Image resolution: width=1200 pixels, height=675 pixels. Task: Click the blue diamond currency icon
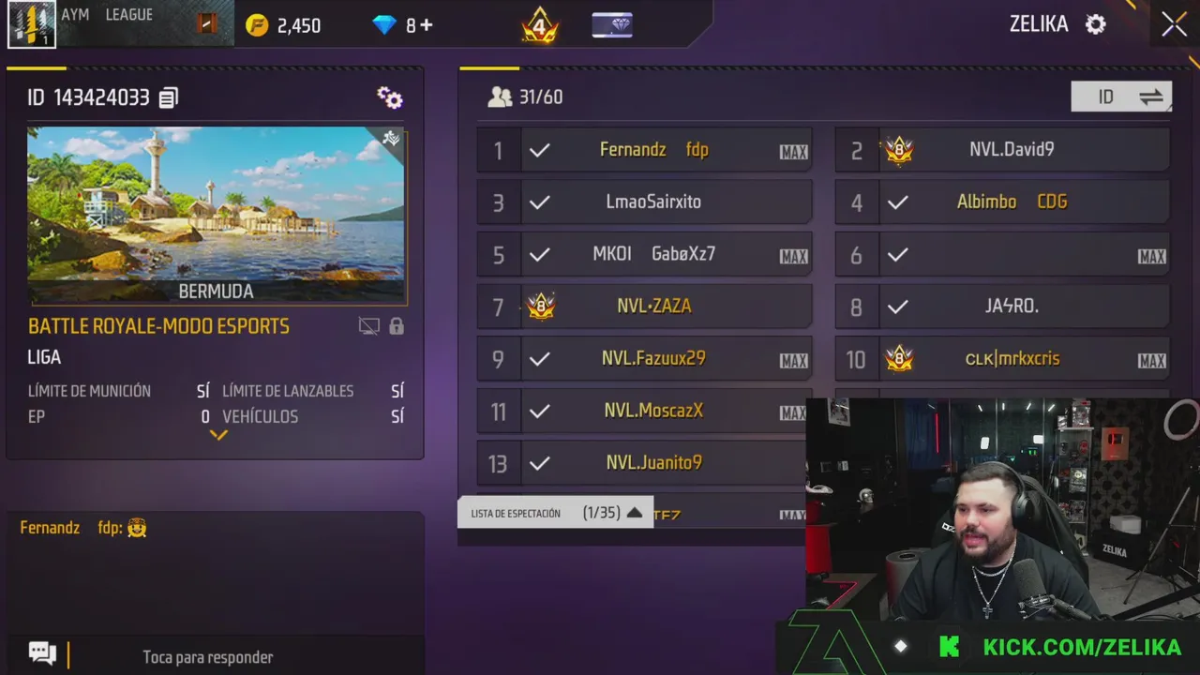click(x=384, y=25)
